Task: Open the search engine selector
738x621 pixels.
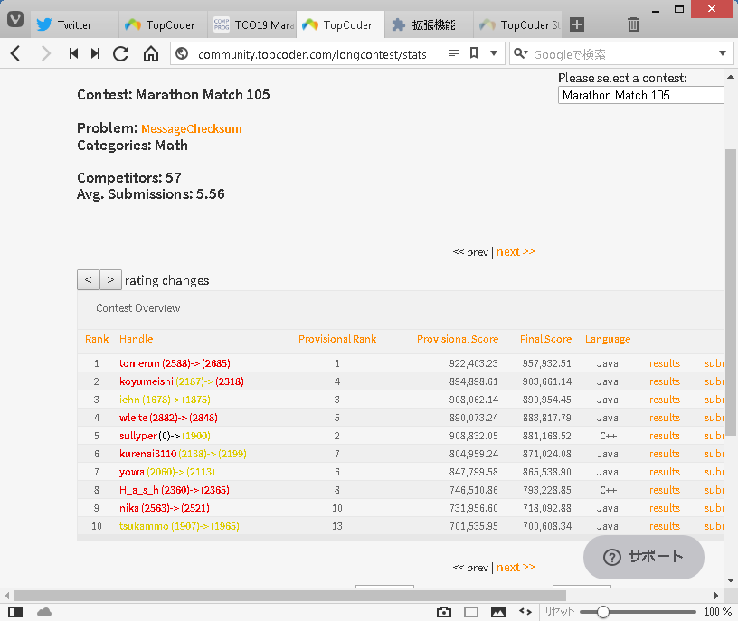Action: click(521, 53)
